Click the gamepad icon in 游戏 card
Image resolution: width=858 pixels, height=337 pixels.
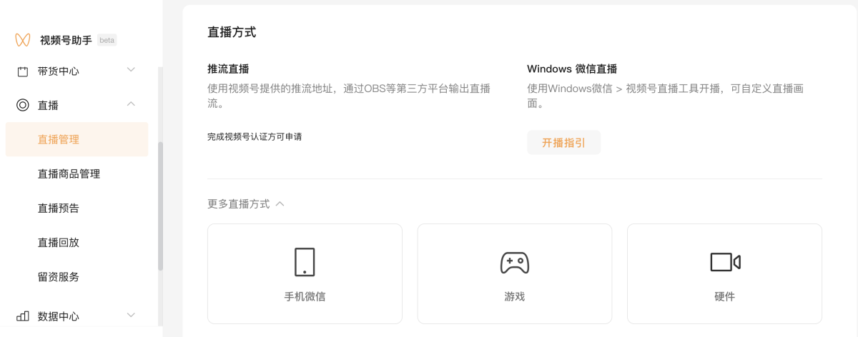point(515,262)
